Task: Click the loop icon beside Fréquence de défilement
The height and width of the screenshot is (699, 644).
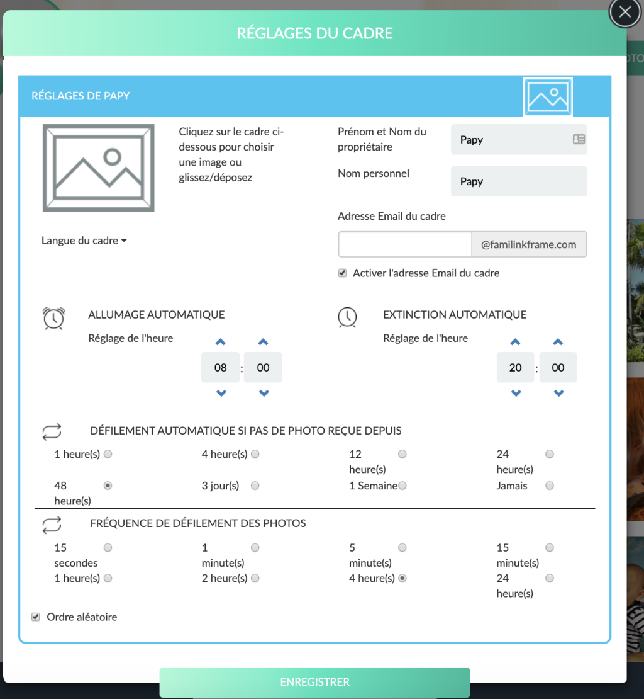Action: [x=52, y=525]
